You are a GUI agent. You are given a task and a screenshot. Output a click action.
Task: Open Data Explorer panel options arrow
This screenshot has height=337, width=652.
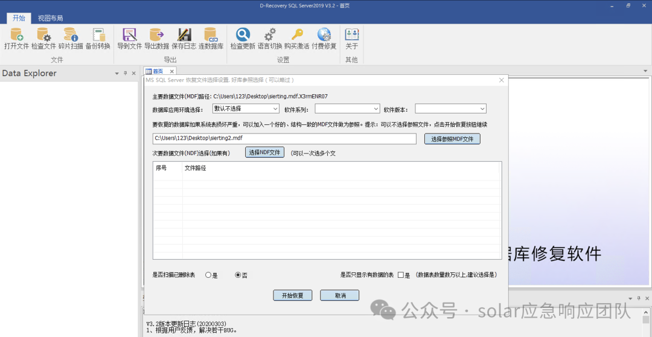pyautogui.click(x=117, y=73)
